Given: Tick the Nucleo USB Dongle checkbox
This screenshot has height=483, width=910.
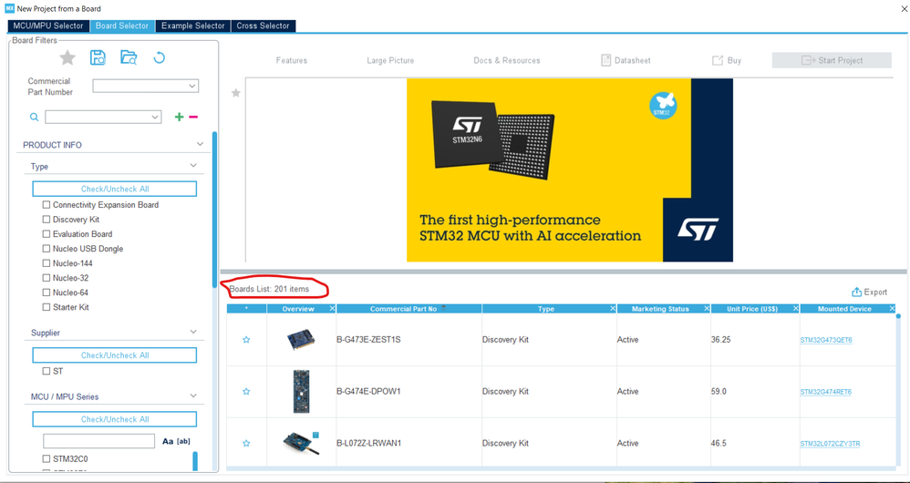Looking at the screenshot, I should (47, 248).
